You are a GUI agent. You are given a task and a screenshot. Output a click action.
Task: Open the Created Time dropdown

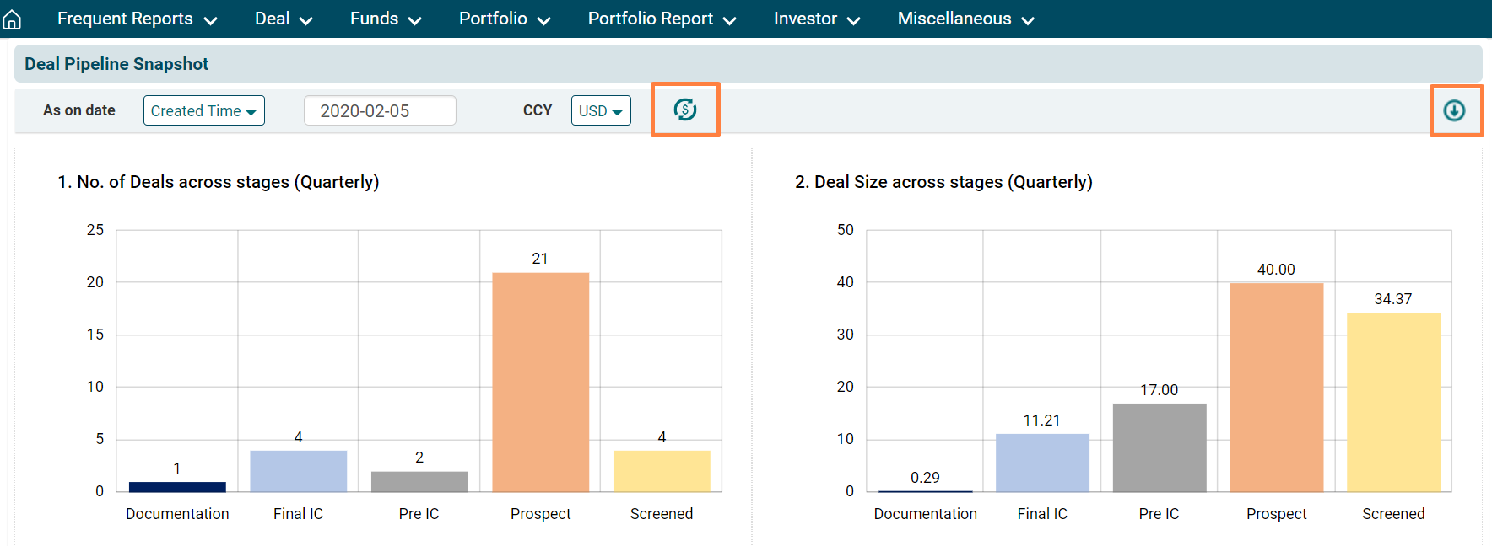click(203, 110)
